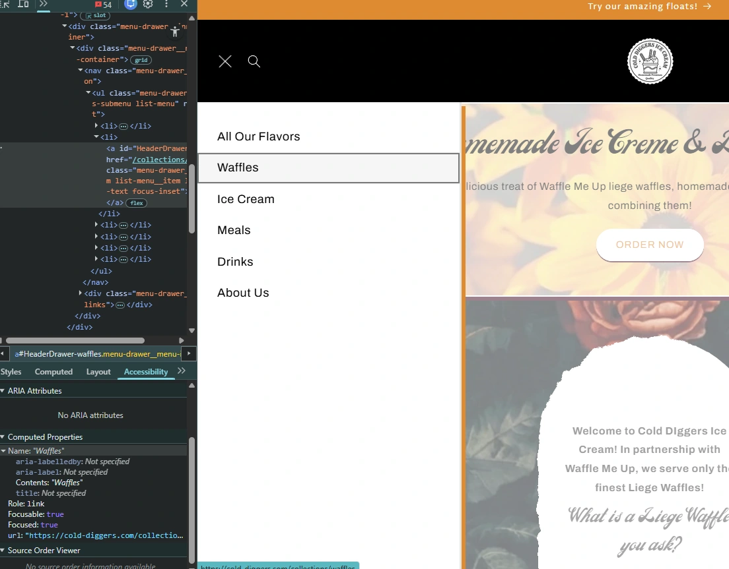
Task: Click the 'Role: link' property
Action: [x=26, y=504]
